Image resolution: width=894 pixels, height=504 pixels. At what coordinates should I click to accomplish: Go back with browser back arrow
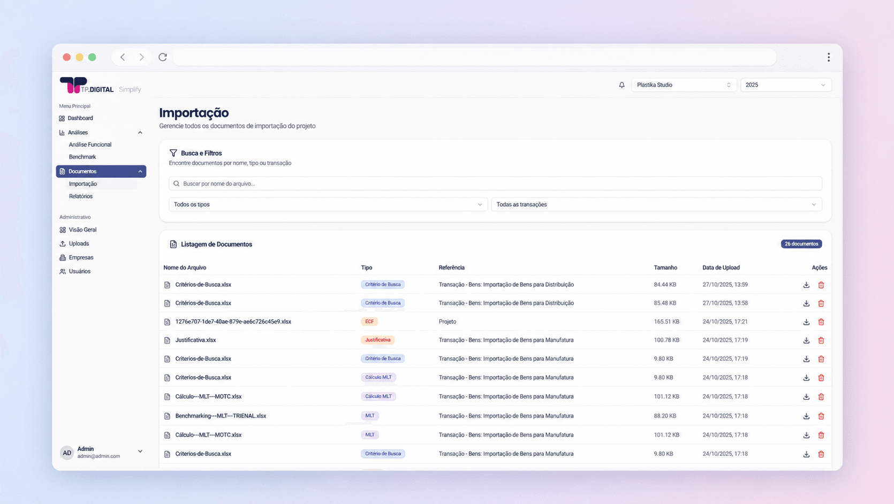(123, 57)
